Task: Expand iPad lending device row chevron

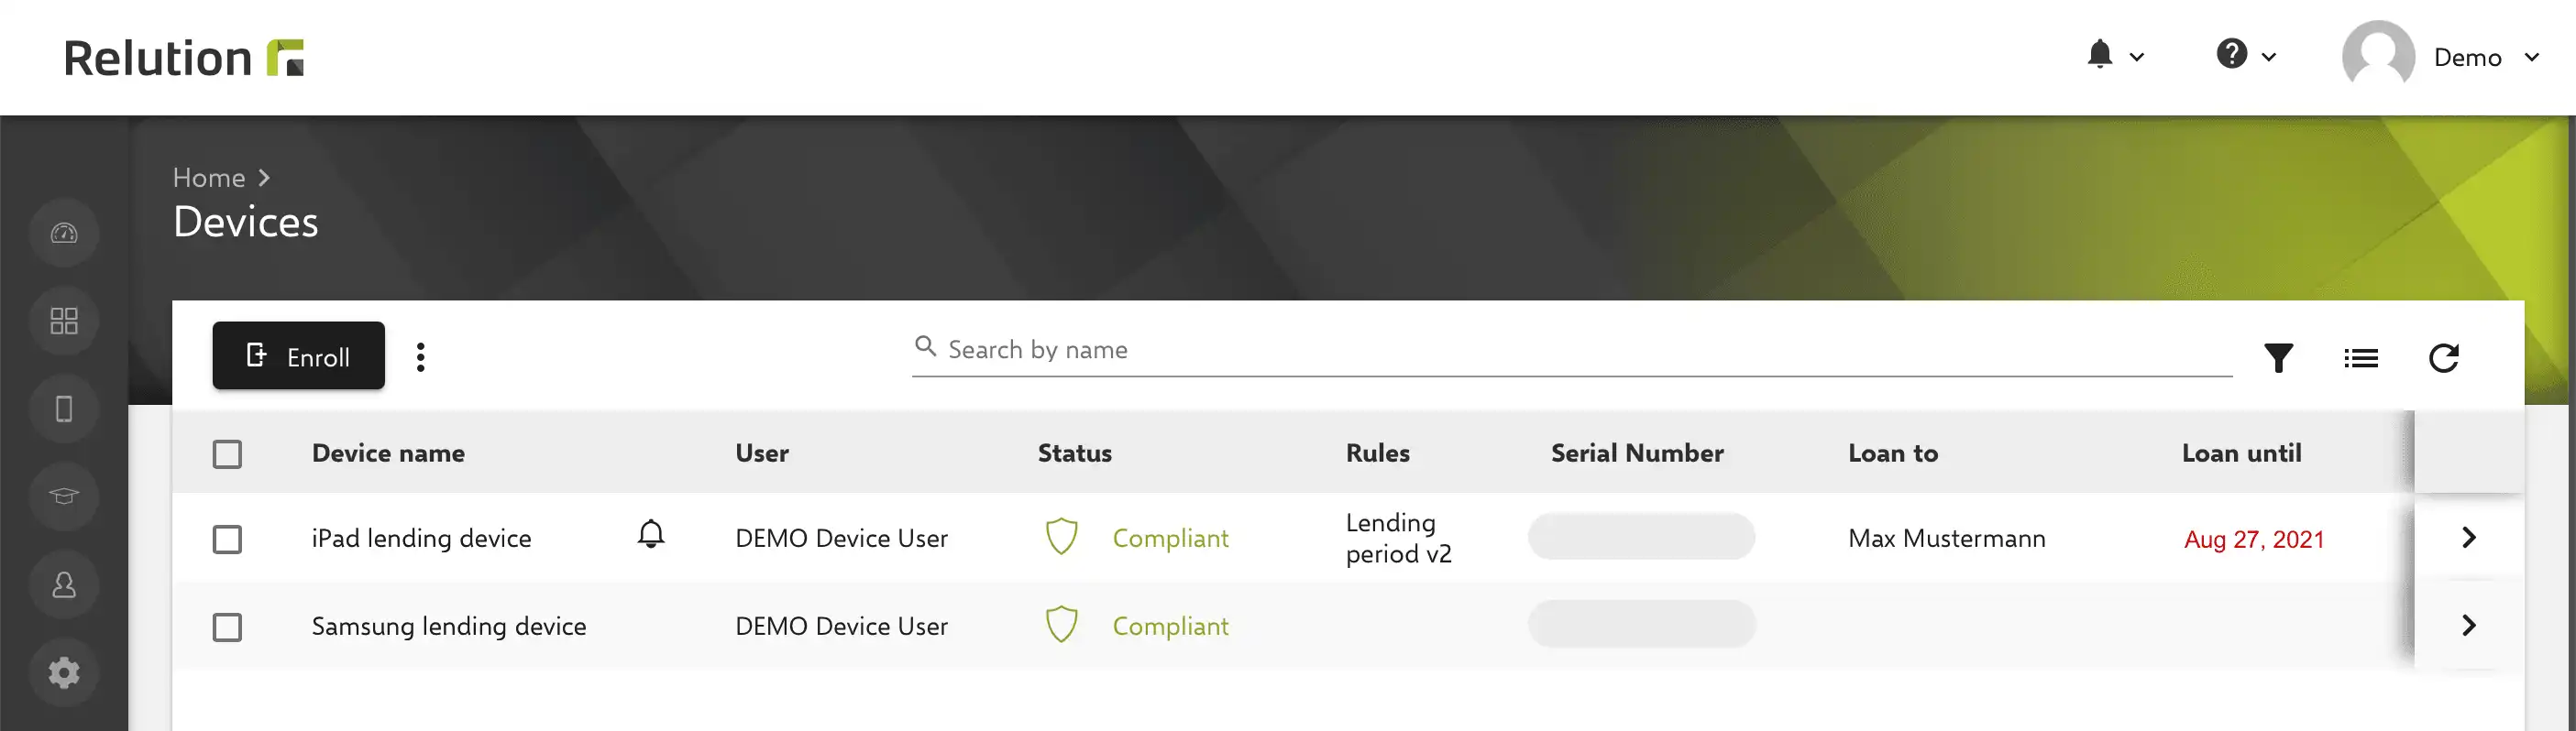Action: point(2469,538)
